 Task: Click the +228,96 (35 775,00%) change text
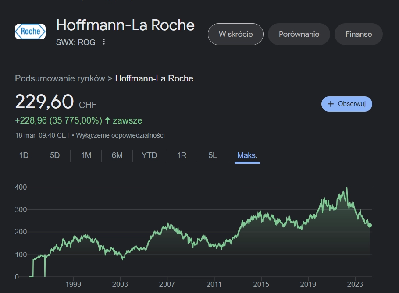pyautogui.click(x=58, y=120)
